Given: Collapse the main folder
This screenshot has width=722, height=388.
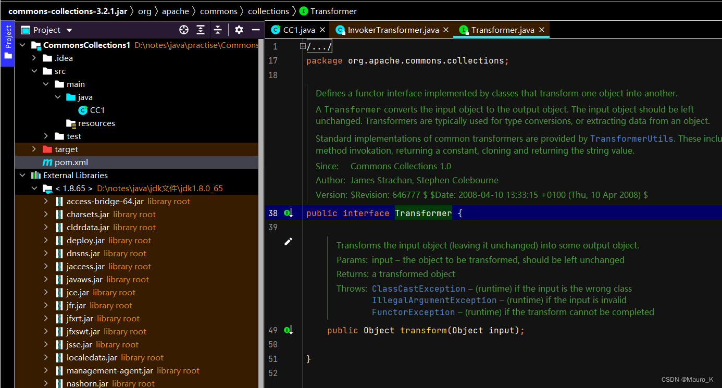Looking at the screenshot, I should tap(46, 84).
